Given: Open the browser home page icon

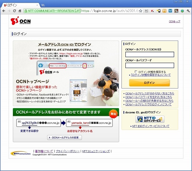Looking at the screenshot, I should tap(20, 11).
